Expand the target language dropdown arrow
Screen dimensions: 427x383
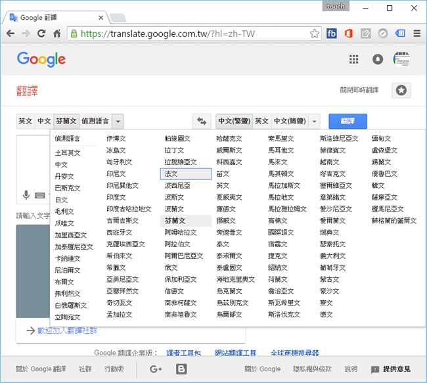pyautogui.click(x=314, y=122)
